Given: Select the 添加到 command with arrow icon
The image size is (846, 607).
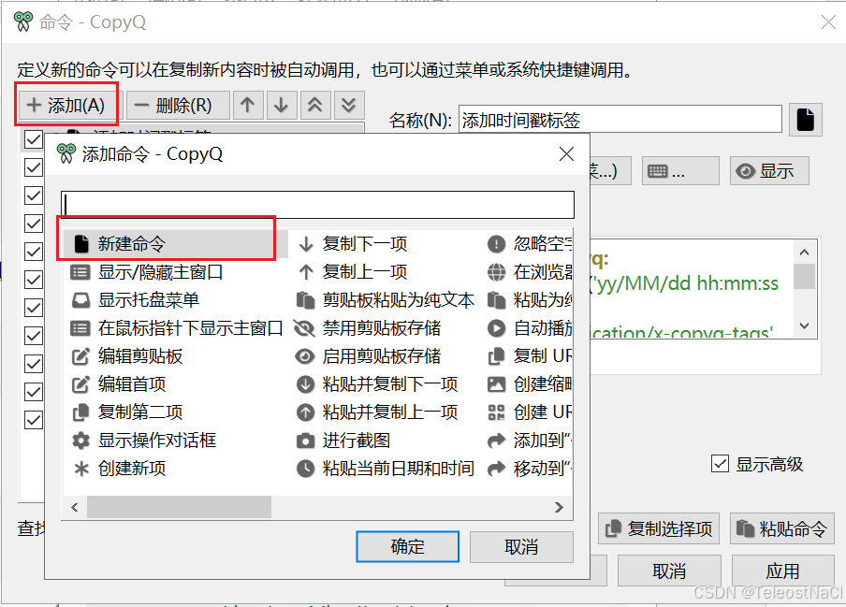Looking at the screenshot, I should tap(530, 440).
